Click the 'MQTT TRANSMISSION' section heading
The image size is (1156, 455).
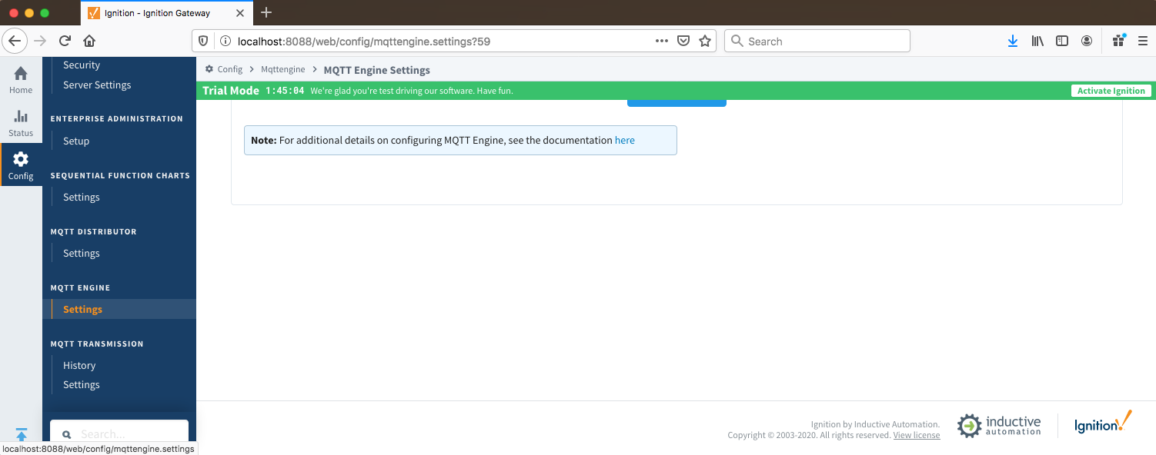tap(97, 344)
